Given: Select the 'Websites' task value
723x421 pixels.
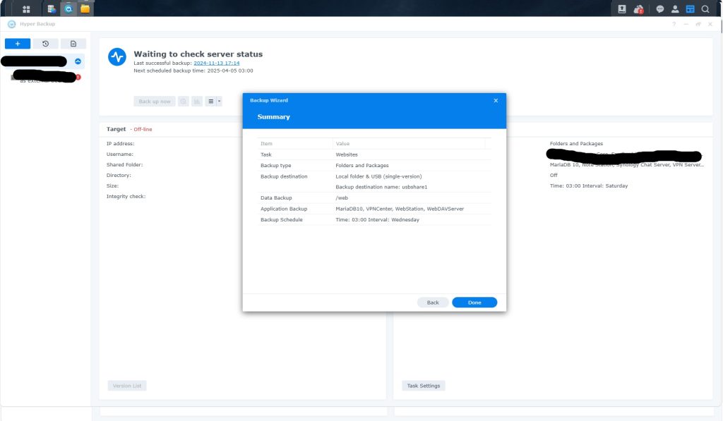Looking at the screenshot, I should tap(347, 154).
